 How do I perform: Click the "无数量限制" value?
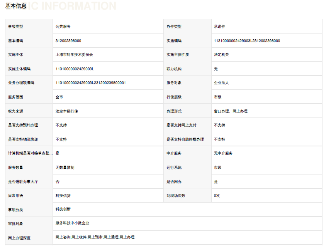pyautogui.click(x=65, y=168)
